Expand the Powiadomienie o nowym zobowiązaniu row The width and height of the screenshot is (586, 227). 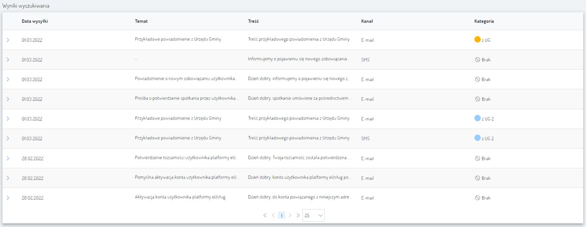8,79
